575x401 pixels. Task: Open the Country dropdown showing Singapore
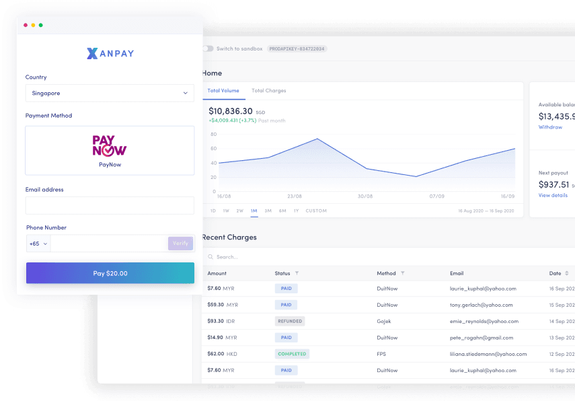click(110, 93)
